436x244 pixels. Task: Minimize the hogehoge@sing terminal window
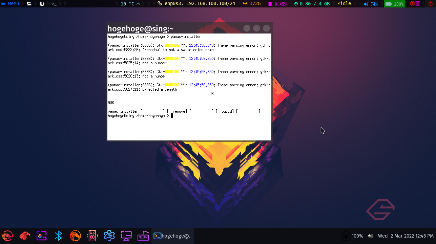tap(247, 28)
